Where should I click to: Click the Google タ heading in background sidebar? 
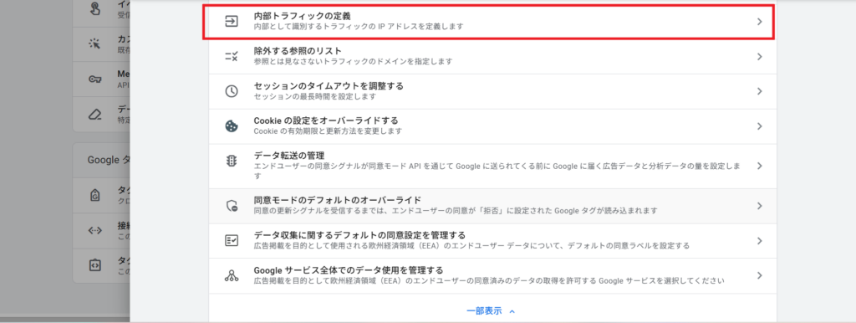pyautogui.click(x=108, y=160)
